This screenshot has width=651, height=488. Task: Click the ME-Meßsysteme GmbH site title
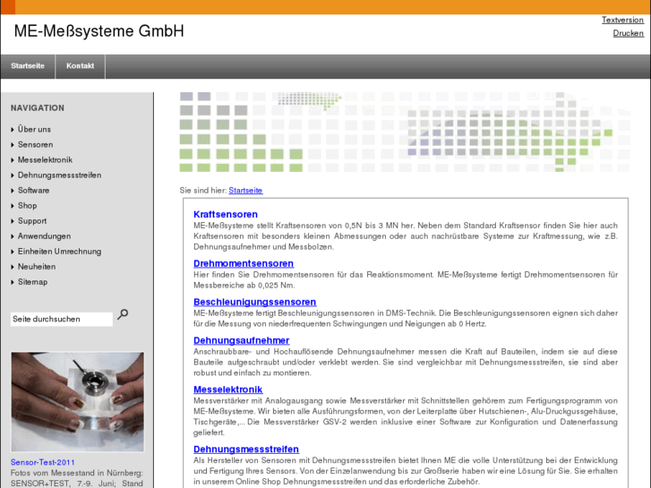pyautogui.click(x=99, y=31)
